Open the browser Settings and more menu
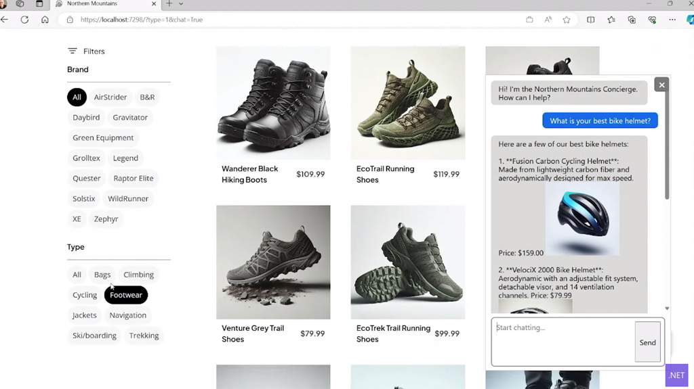The width and height of the screenshot is (694, 389). click(x=672, y=20)
